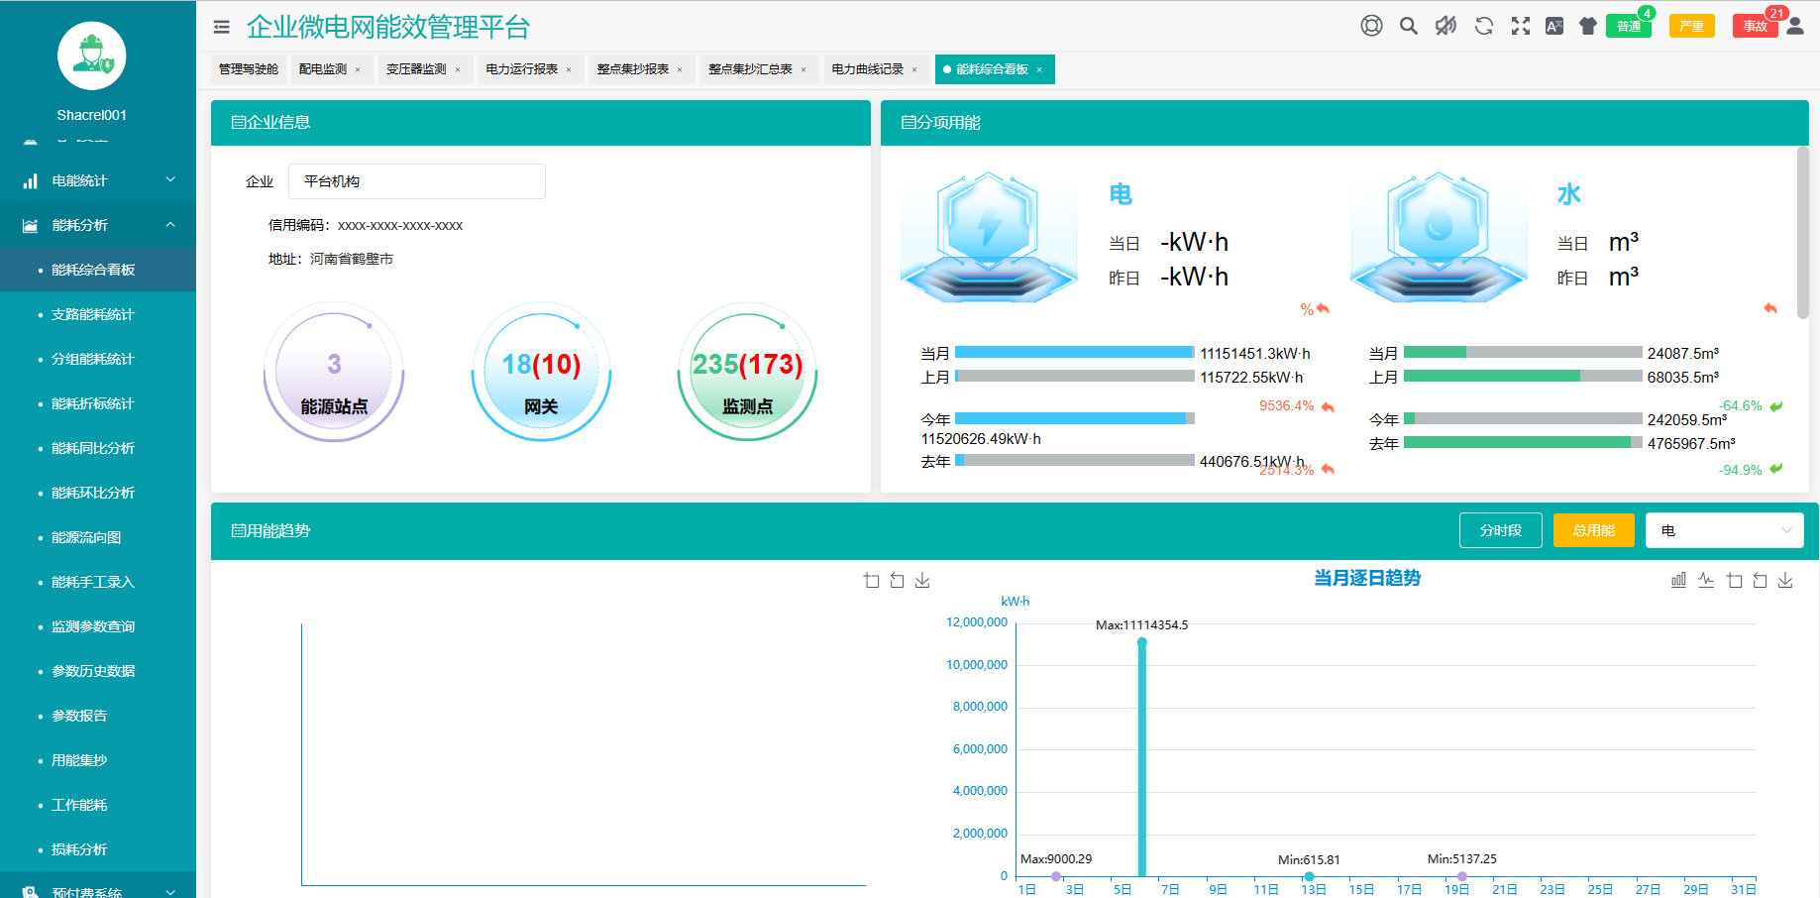
Task: Switch to the 变压器监测 tab
Action: [416, 69]
